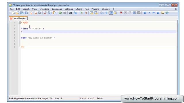Click the Copy toolbar icon
184x103 pixels.
coord(50,13)
